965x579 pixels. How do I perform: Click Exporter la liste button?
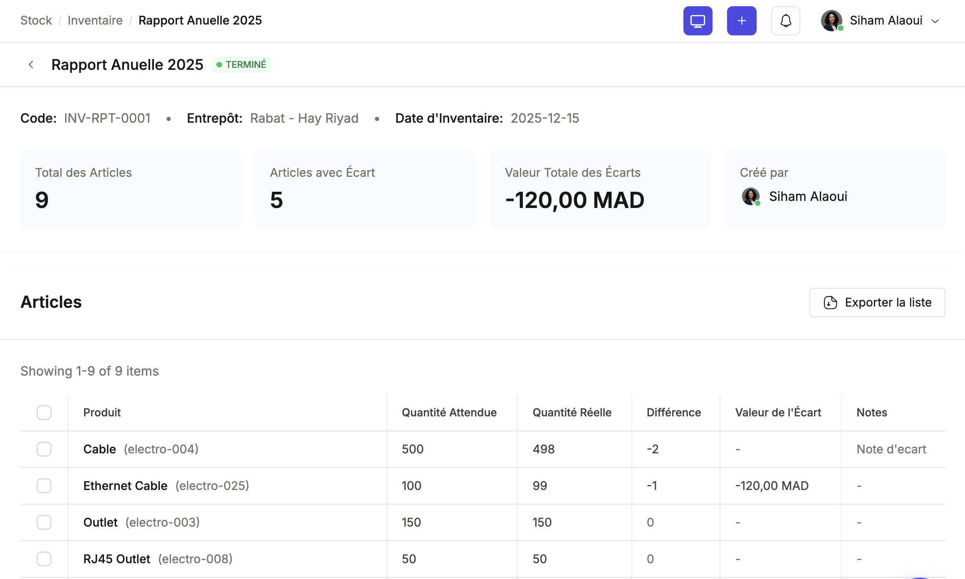pos(877,302)
